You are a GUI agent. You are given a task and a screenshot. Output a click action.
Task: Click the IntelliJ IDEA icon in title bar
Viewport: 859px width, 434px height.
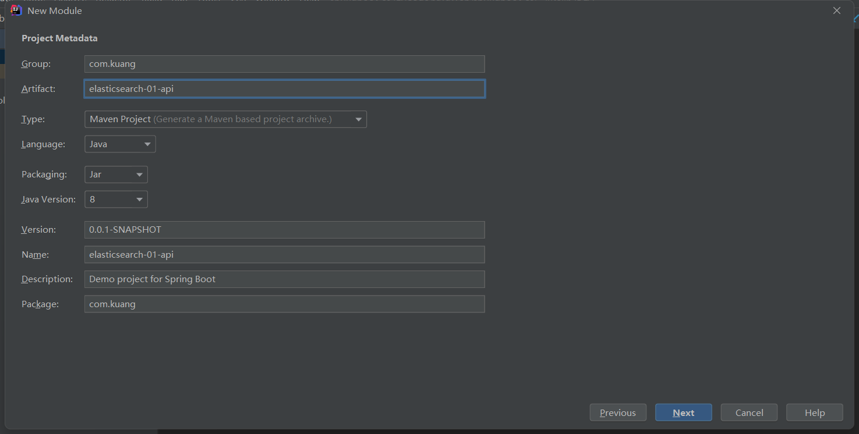tap(16, 10)
